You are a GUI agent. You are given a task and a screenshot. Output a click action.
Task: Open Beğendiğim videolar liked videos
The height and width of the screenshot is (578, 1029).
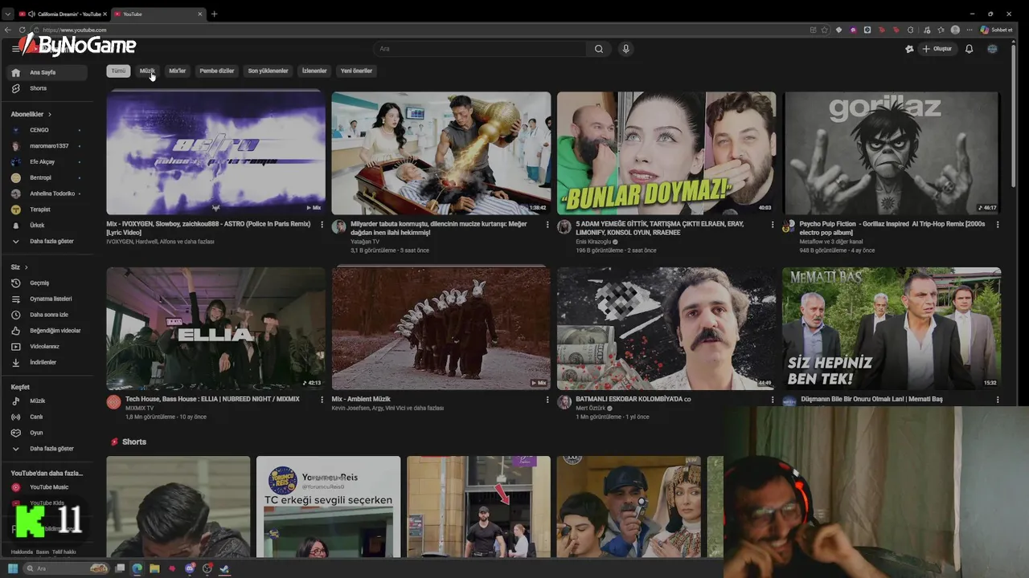47,331
